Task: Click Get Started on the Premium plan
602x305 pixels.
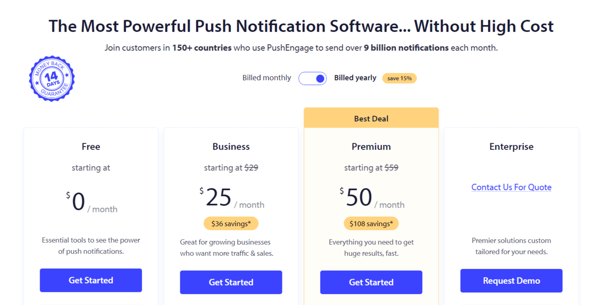Action: pyautogui.click(x=371, y=282)
